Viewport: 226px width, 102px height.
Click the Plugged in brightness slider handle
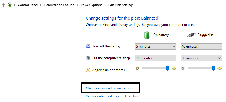coord(213,68)
